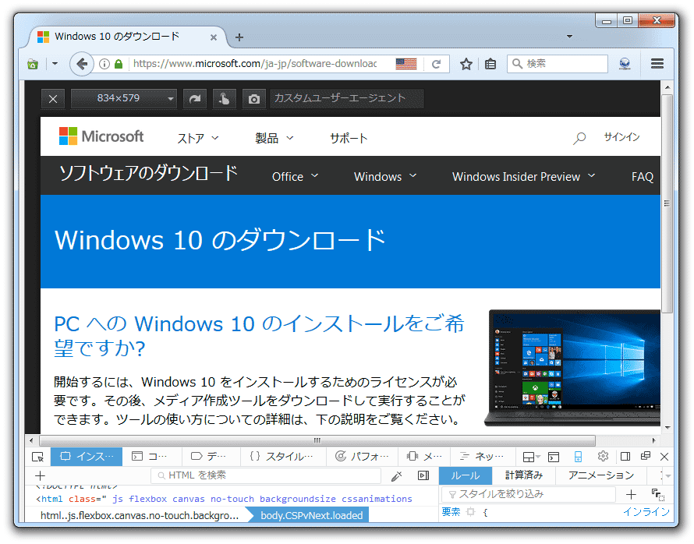Image resolution: width=694 pixels, height=544 pixels.
Task: Show devtools in separate window
Action: click(x=646, y=456)
